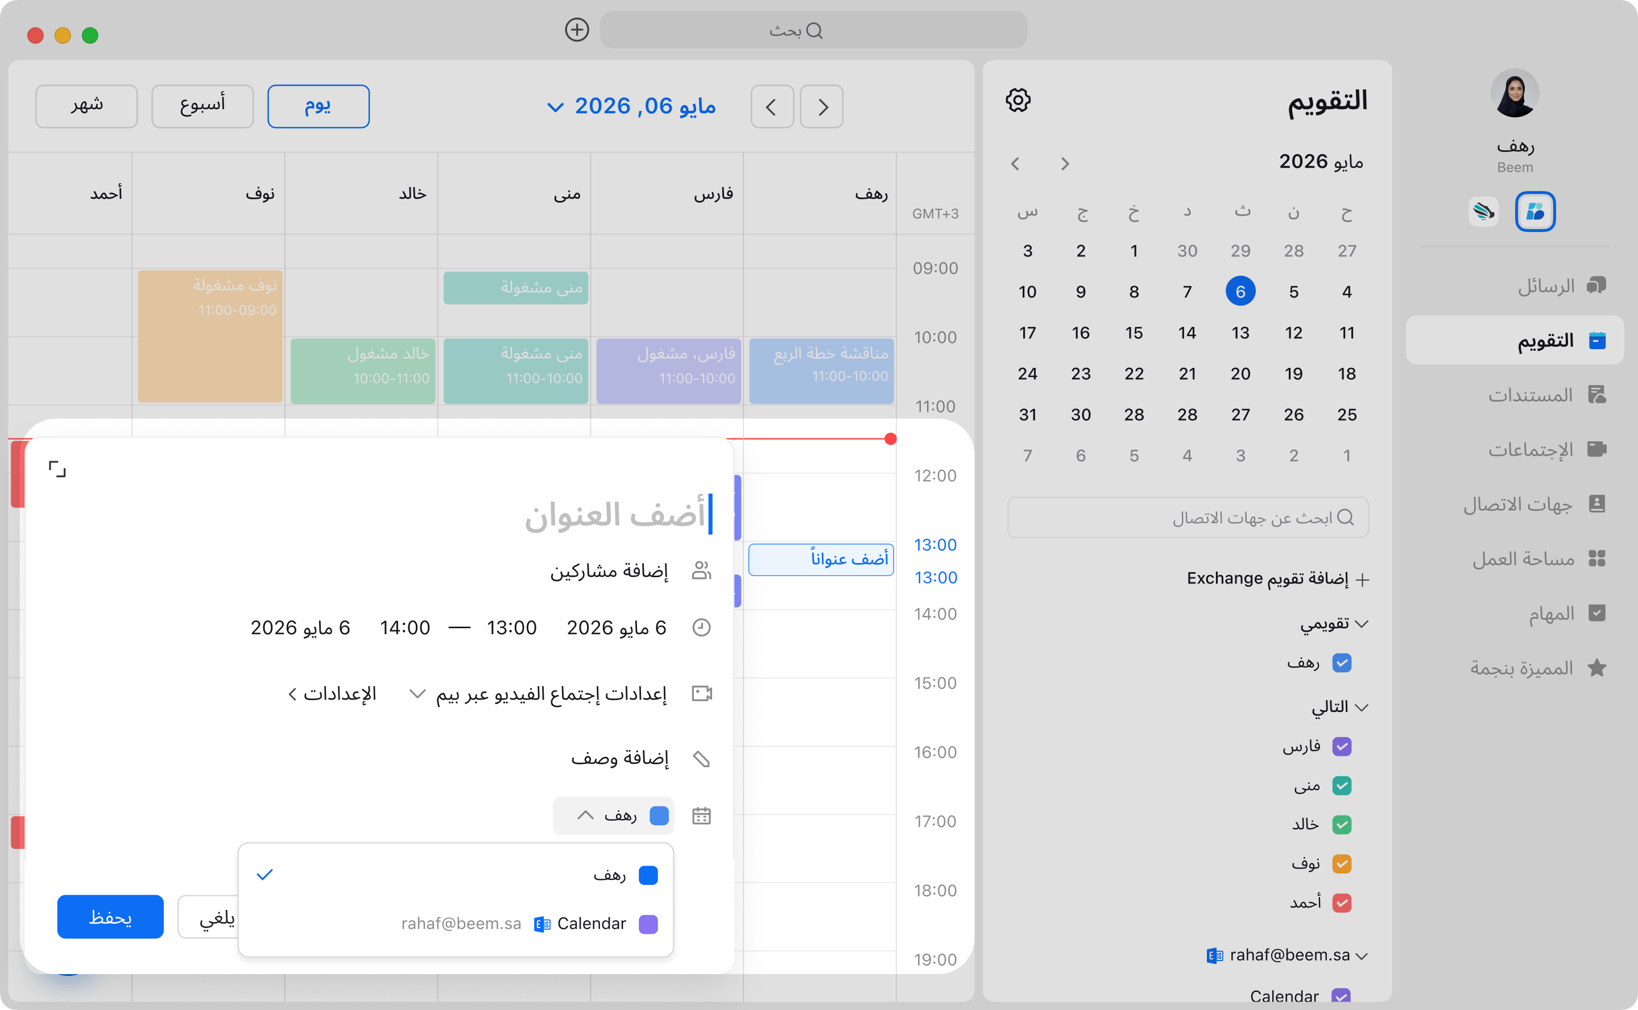Click the mini calendar left chevron

pos(1015,164)
